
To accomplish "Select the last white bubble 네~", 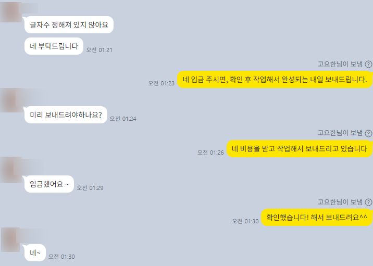I will (35, 252).
